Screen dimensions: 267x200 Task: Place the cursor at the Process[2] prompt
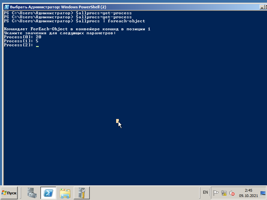pyautogui.click(x=37, y=45)
